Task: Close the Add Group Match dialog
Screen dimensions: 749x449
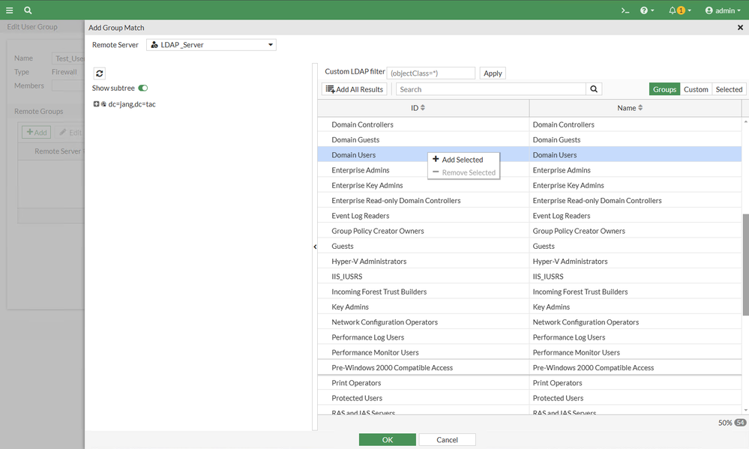Action: (741, 28)
